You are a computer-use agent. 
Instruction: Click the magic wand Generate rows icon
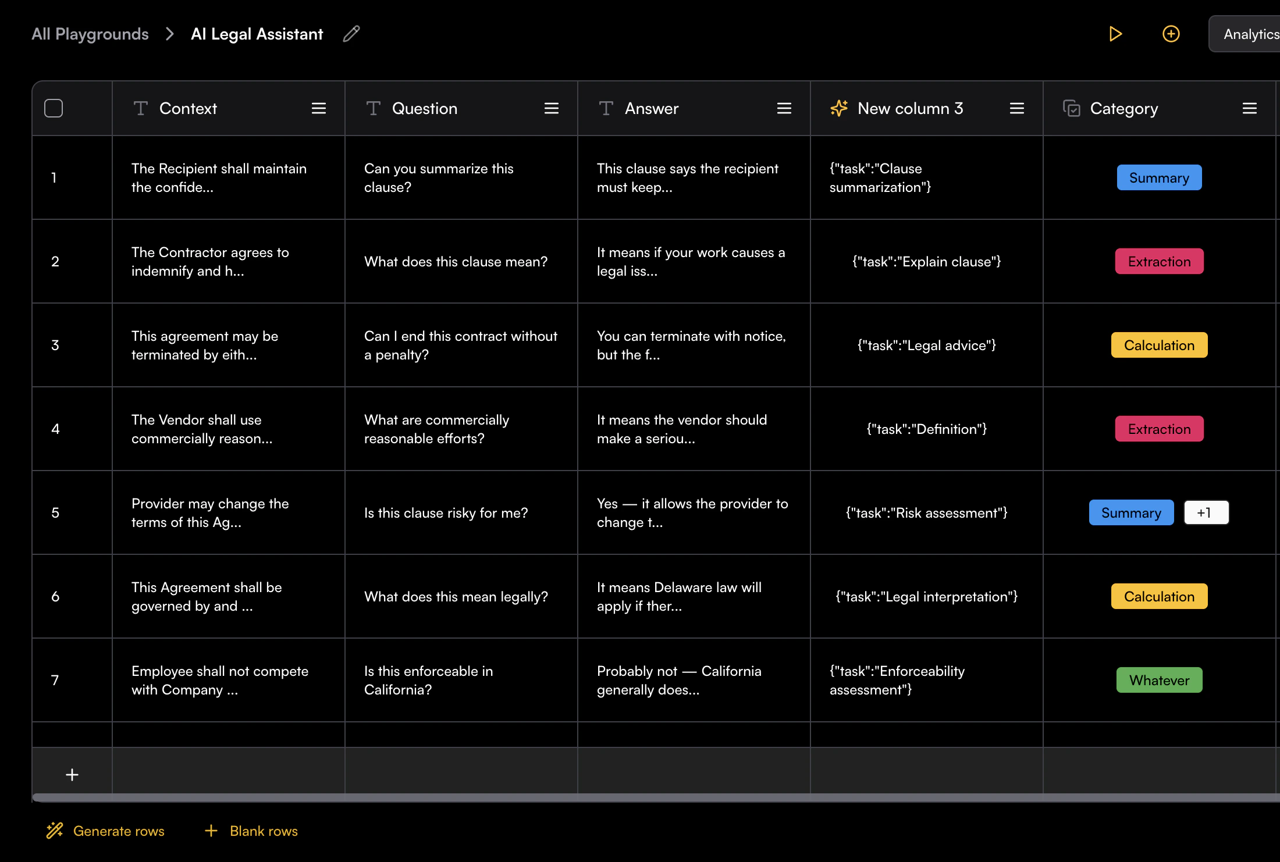click(55, 831)
